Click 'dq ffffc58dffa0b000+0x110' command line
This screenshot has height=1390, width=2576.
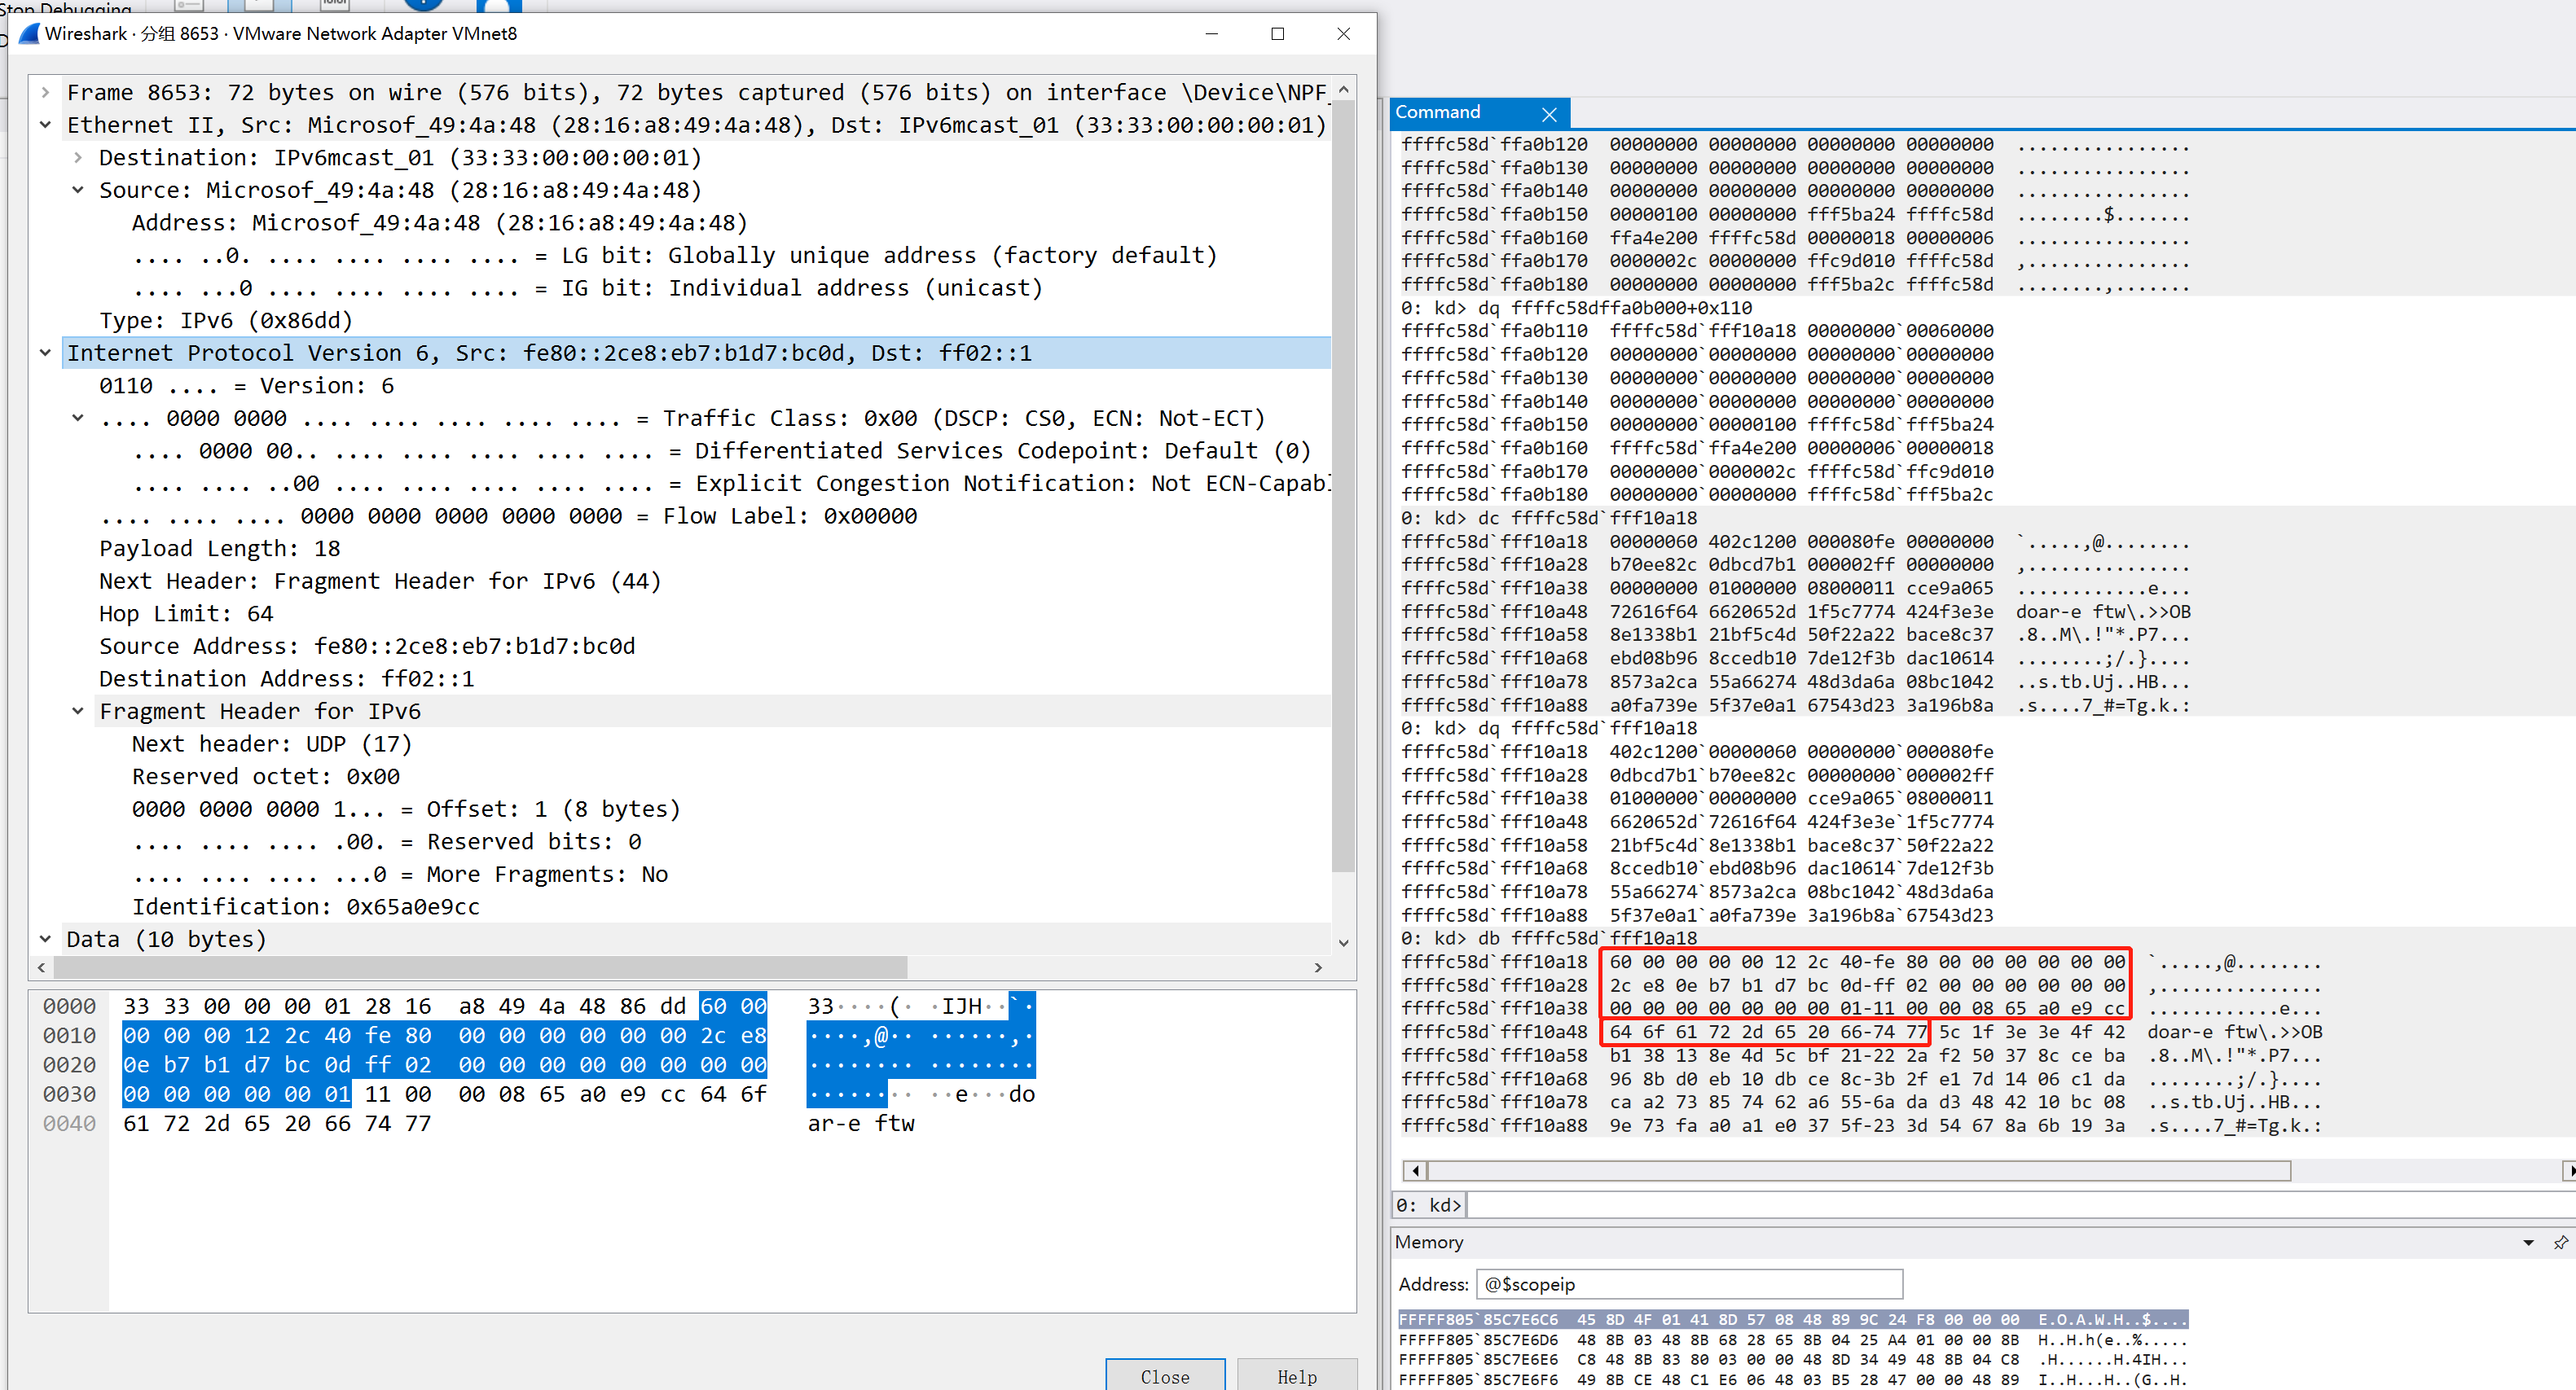click(1577, 308)
